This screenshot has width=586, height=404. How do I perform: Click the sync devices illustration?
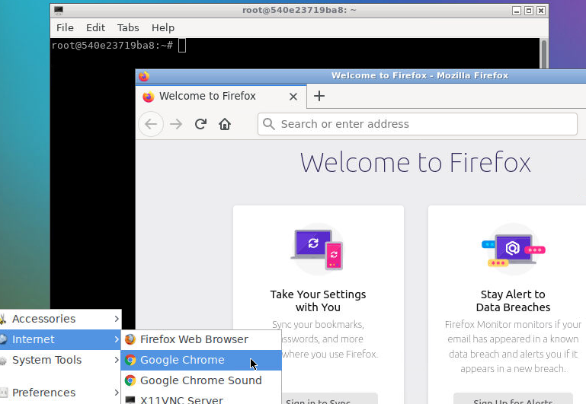318,250
